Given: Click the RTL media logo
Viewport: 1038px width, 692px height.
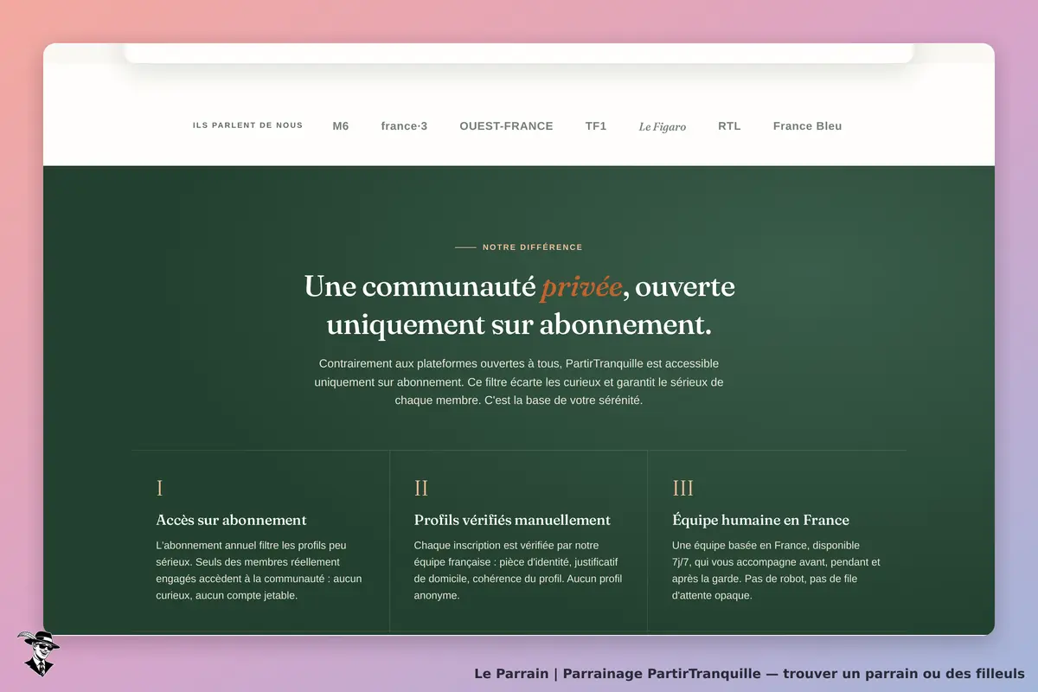Looking at the screenshot, I should pos(729,126).
